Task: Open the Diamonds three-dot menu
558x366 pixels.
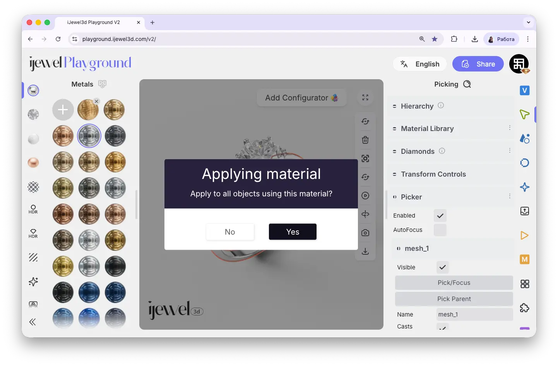Action: pos(510,150)
